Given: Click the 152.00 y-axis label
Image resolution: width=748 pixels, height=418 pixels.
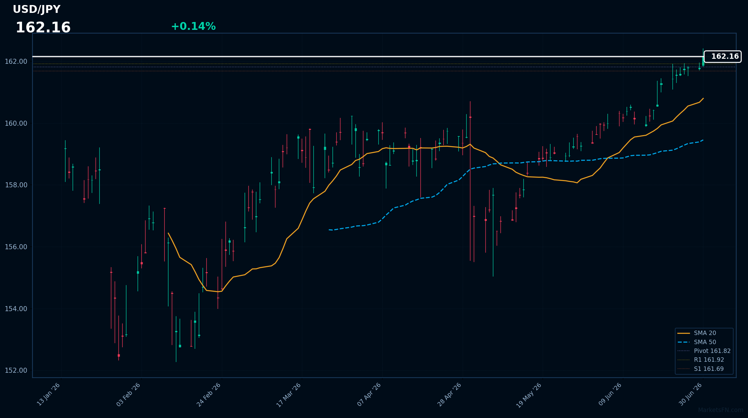Looking at the screenshot, I should click(16, 370).
